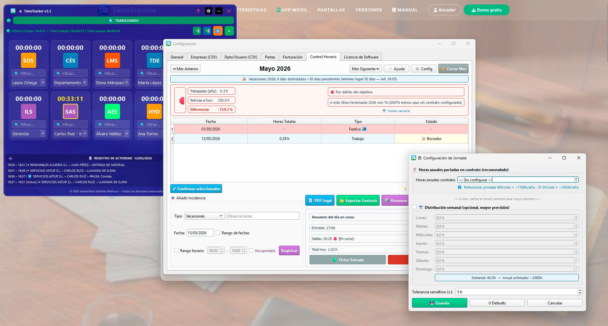Switch to the General tab
Image resolution: width=608 pixels, height=326 pixels.
[177, 57]
